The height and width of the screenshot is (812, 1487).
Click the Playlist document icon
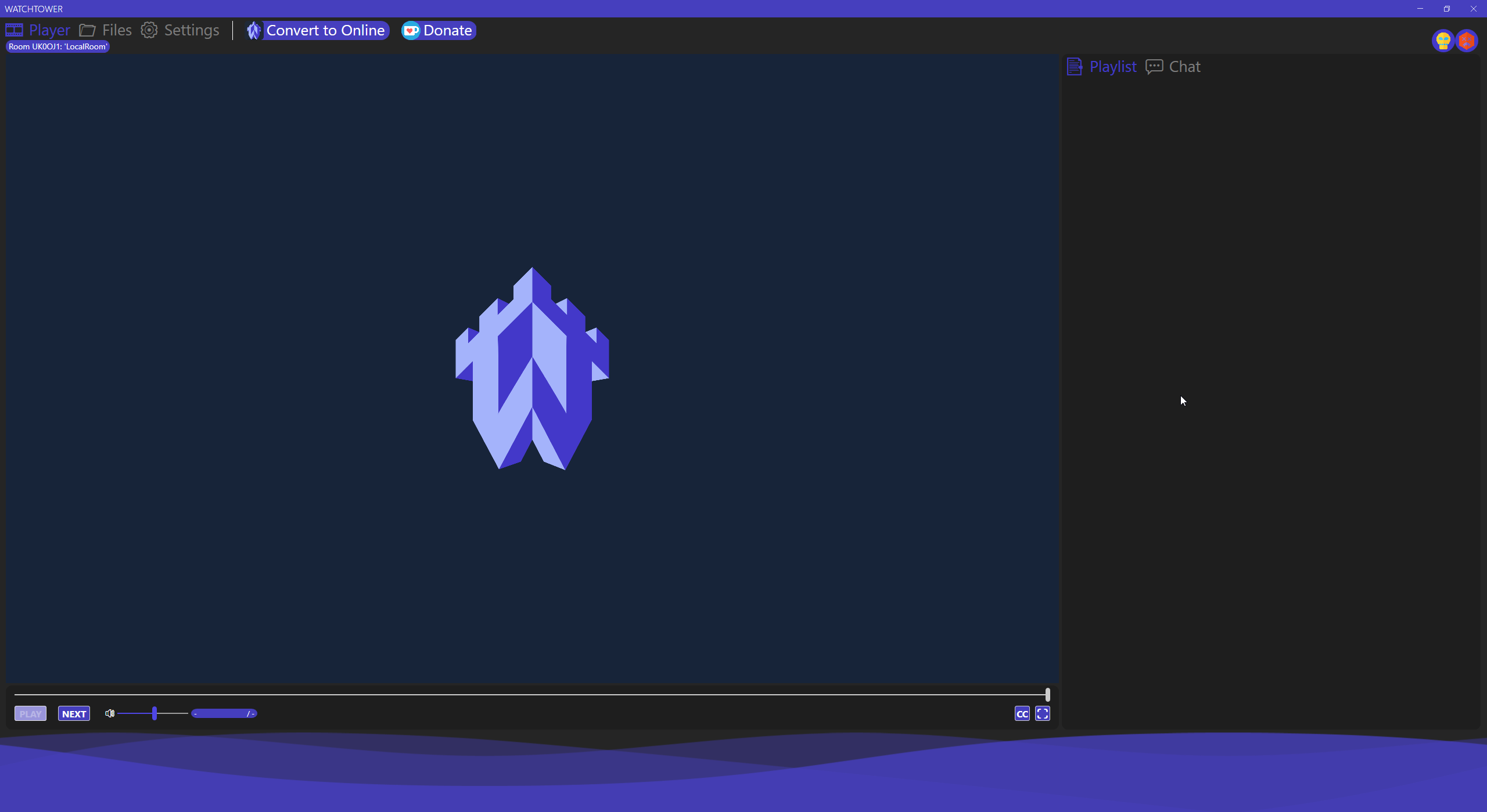point(1074,67)
